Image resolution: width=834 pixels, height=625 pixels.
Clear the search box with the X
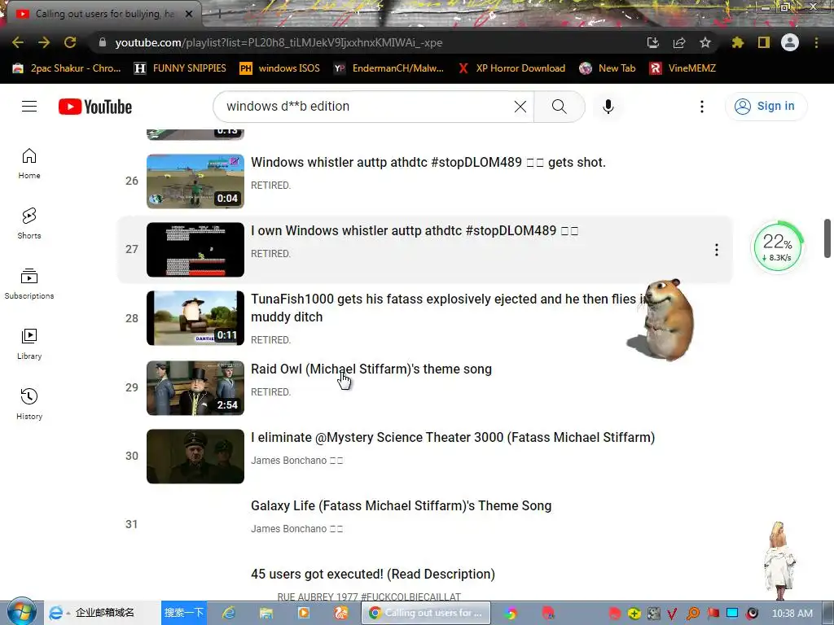point(520,107)
